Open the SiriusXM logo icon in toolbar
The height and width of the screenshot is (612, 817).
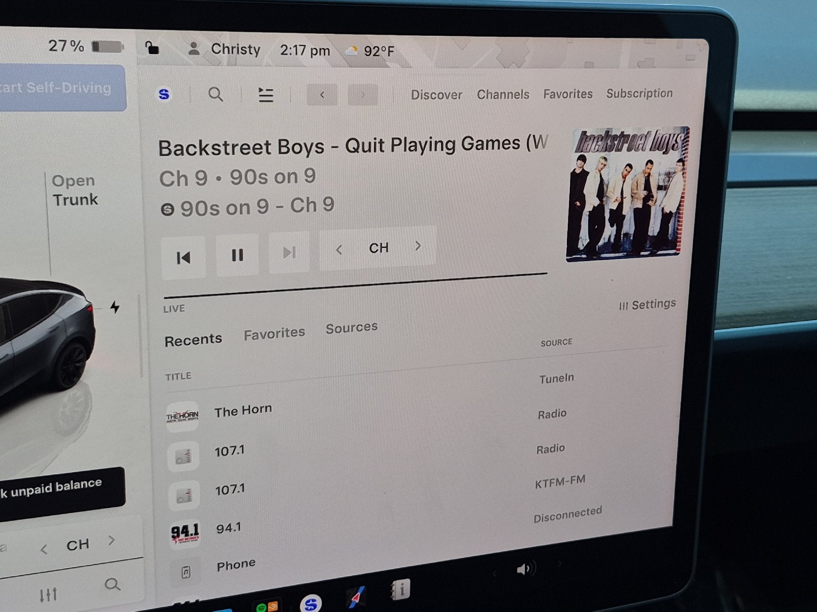[164, 94]
